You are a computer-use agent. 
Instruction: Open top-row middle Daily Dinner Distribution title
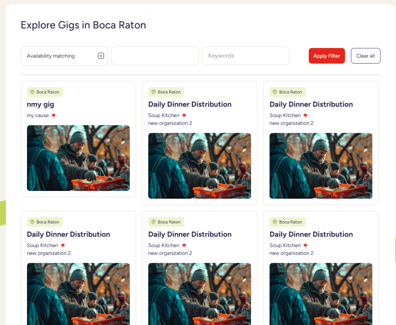click(x=190, y=105)
